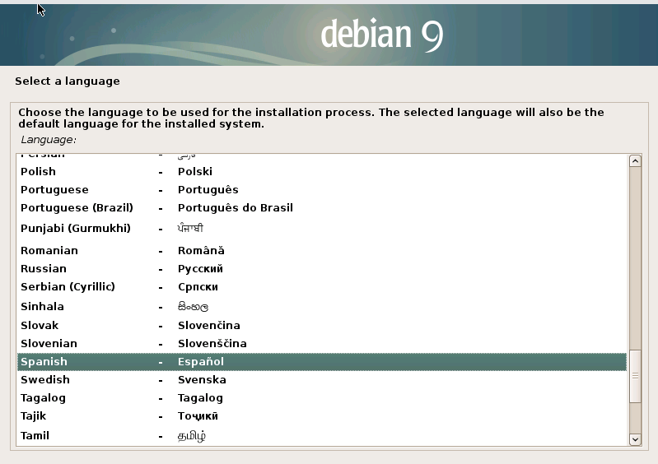Select Portuguese language row

tap(322, 189)
